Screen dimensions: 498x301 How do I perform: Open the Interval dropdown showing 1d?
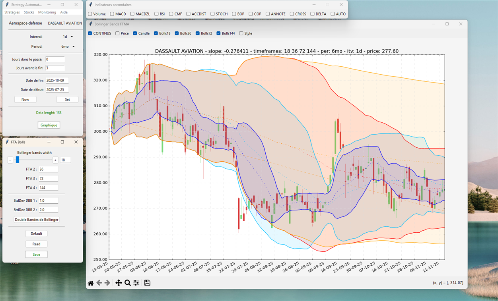(x=68, y=37)
